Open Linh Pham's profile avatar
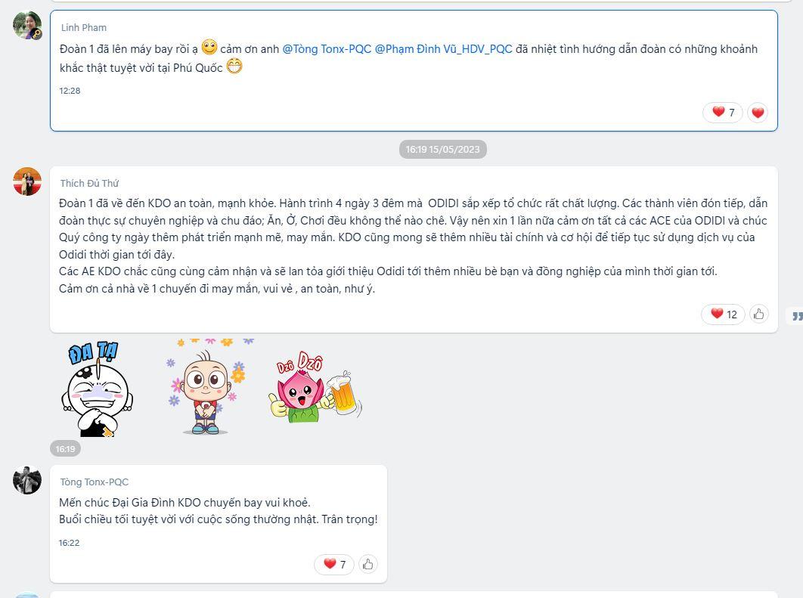 point(27,25)
